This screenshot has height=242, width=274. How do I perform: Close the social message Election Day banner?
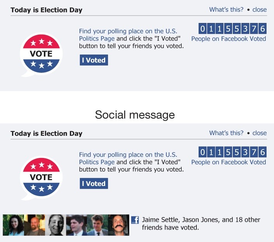pyautogui.click(x=259, y=133)
